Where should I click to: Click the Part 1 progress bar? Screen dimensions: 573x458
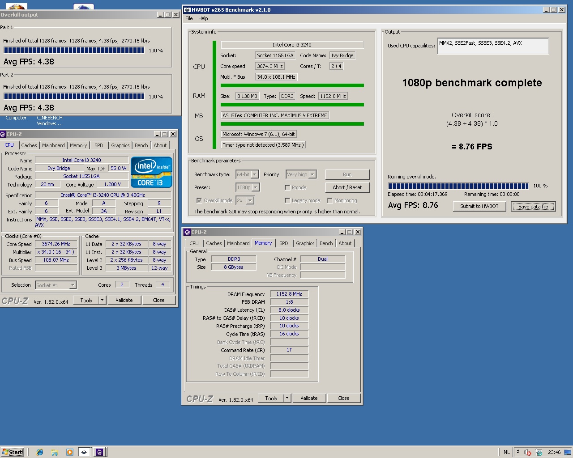(x=74, y=51)
